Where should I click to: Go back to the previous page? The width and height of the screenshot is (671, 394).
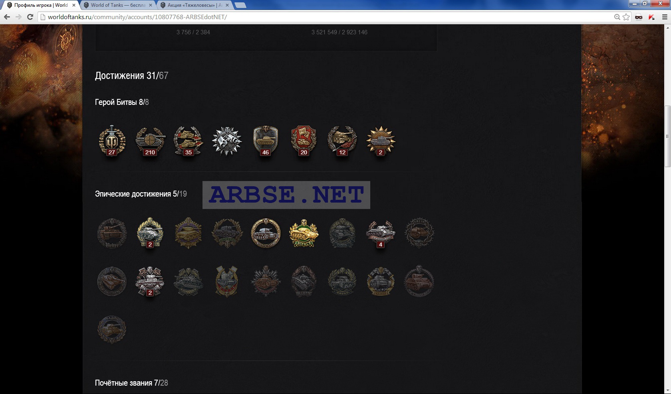pos(7,17)
